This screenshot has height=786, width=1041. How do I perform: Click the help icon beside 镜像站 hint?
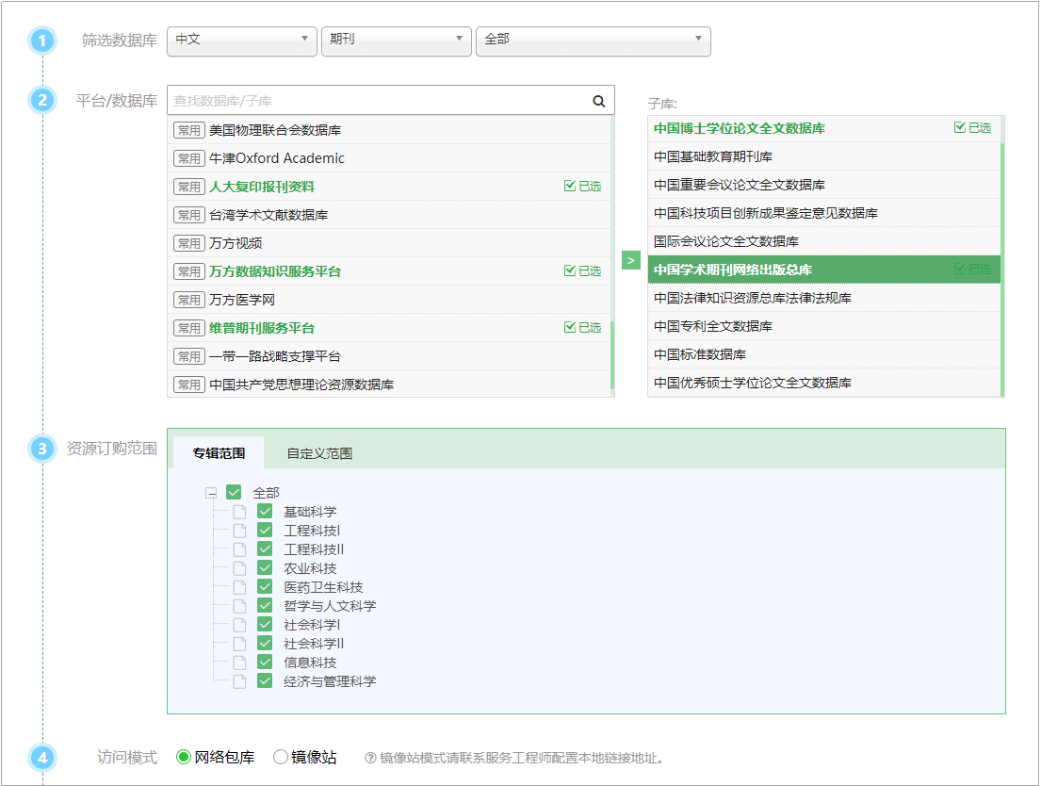tap(370, 758)
